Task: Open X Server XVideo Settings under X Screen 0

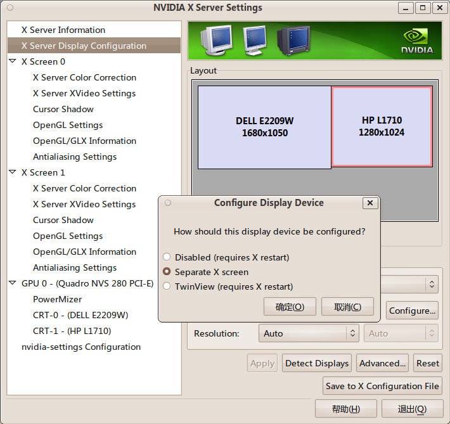Action: pos(84,93)
